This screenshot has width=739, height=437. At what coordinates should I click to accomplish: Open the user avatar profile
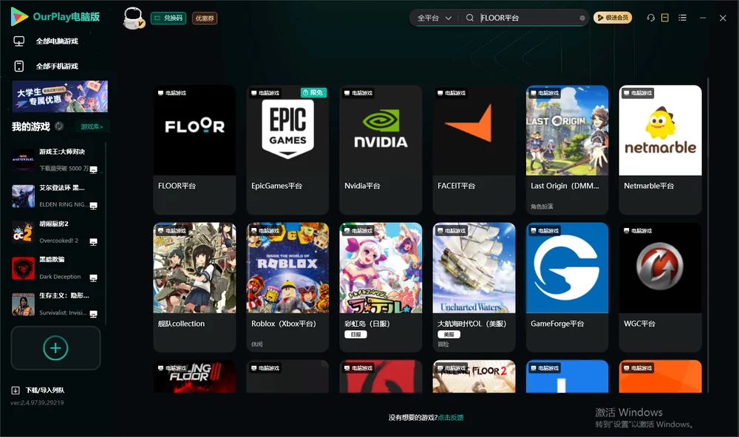coord(133,18)
